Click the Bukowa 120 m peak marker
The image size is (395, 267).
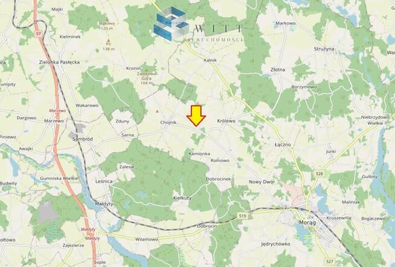[x=107, y=20]
